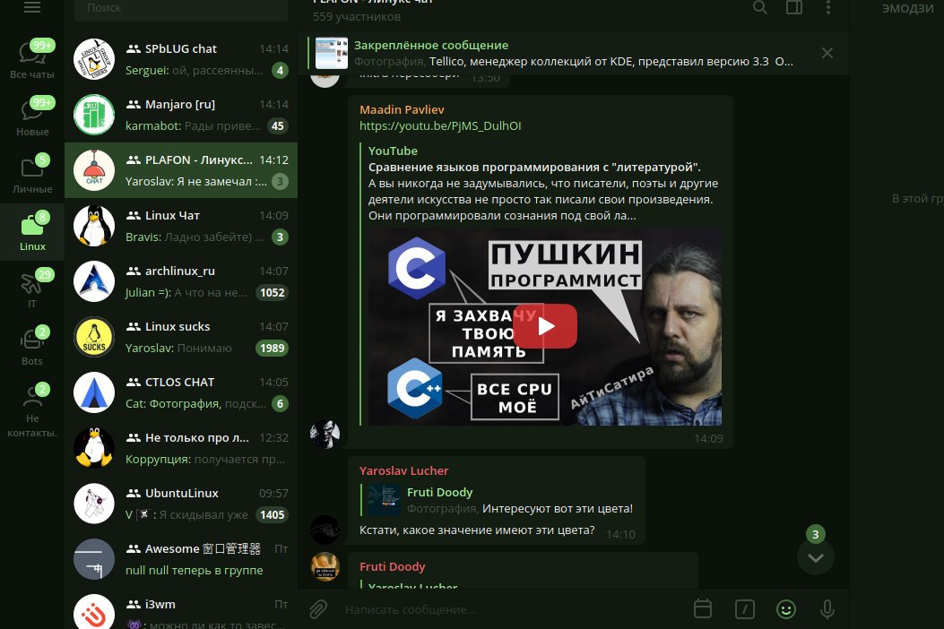Click the Linux Чат penguin avatar
The width and height of the screenshot is (944, 629).
94,226
